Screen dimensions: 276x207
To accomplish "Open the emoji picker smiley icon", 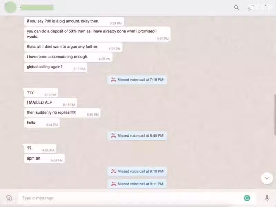I will coord(9,198).
